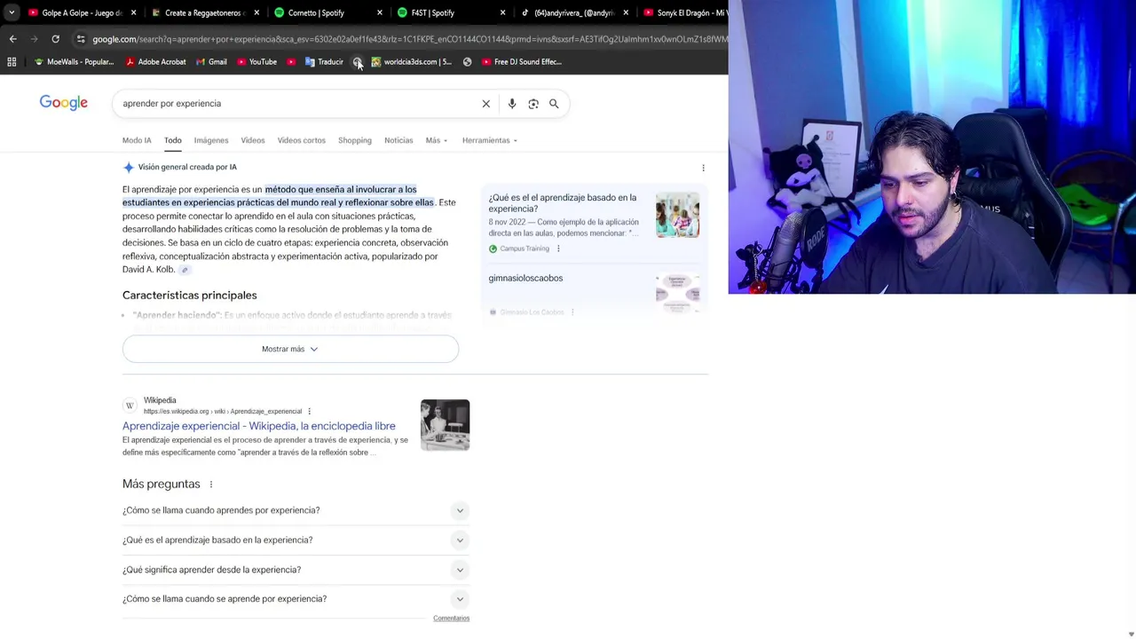Switch to Shopping results
The width and height of the screenshot is (1136, 639).
(354, 140)
